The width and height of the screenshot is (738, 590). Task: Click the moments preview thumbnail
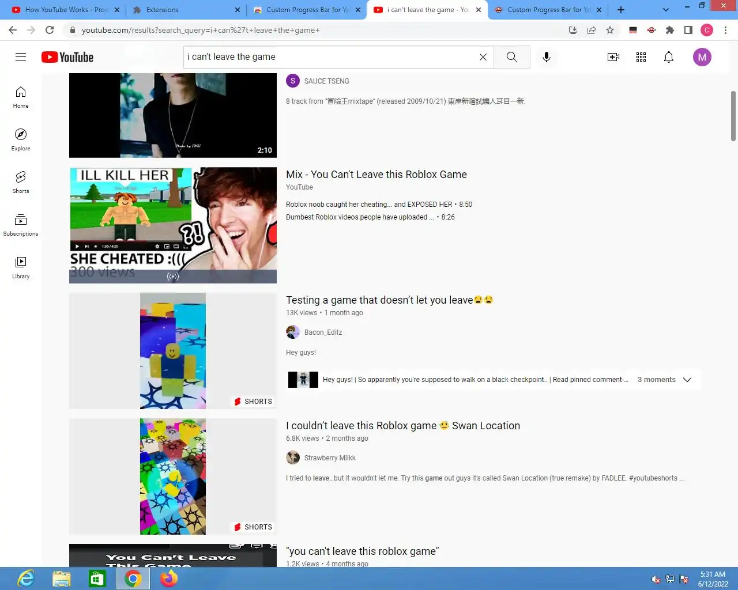tap(303, 380)
